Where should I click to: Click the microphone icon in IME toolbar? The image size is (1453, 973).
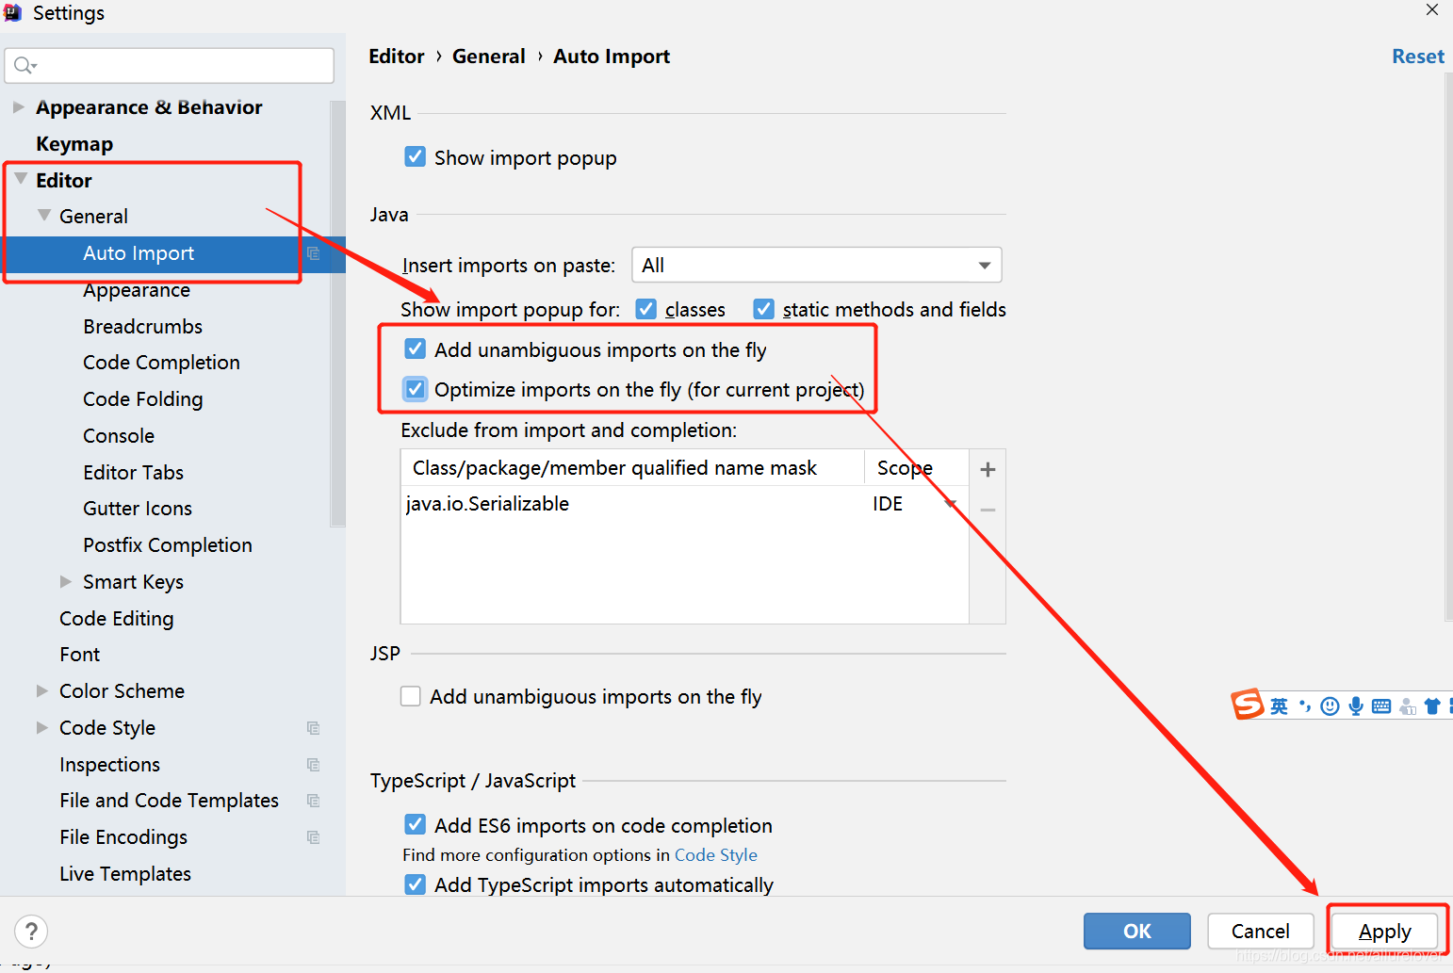[x=1355, y=706]
